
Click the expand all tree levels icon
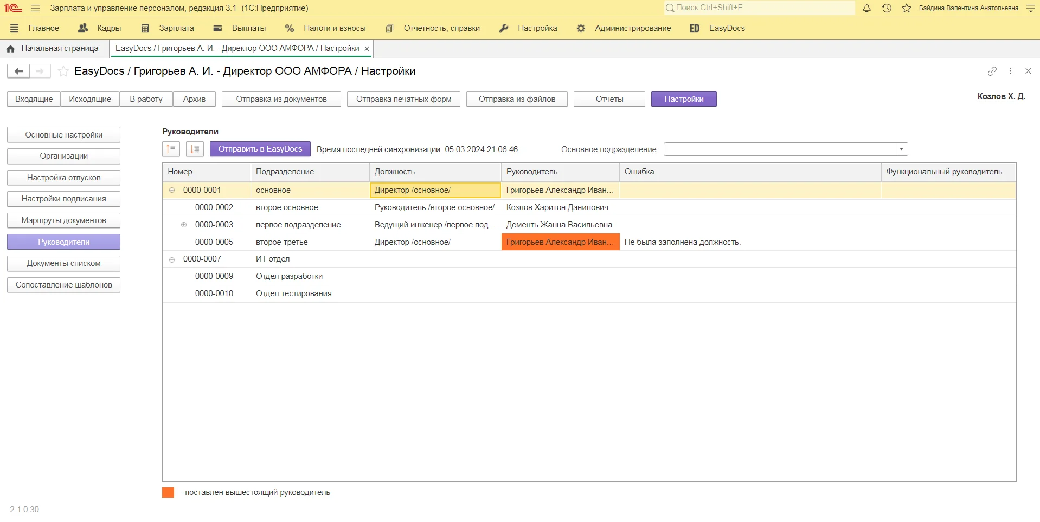(195, 149)
